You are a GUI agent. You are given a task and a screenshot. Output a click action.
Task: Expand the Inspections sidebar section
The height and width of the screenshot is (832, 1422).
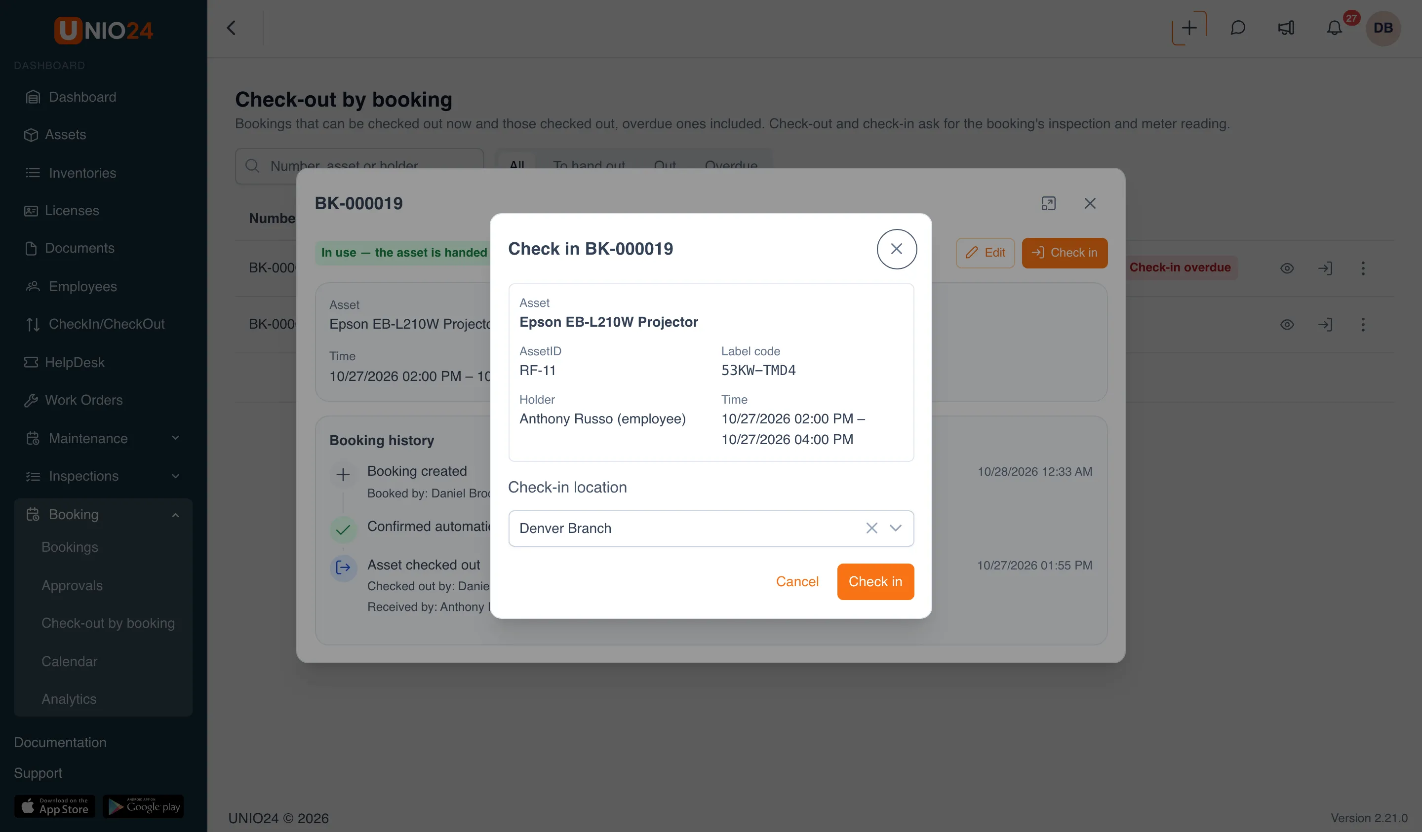click(103, 476)
